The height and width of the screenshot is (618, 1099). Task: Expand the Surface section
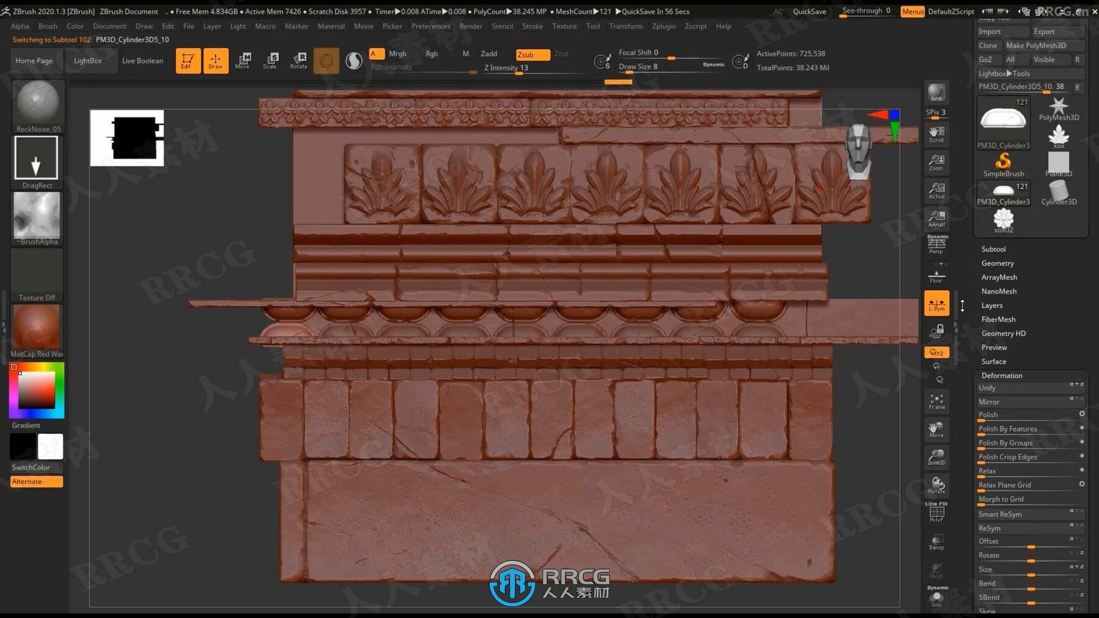(x=993, y=361)
